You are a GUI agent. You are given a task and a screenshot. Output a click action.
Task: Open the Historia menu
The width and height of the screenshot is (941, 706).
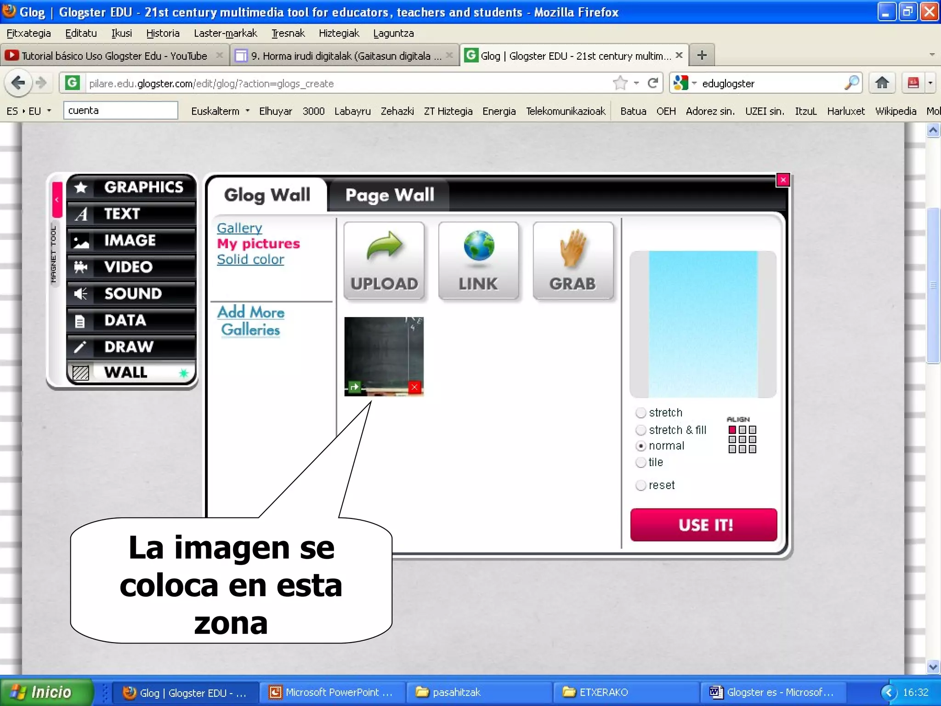pos(163,33)
